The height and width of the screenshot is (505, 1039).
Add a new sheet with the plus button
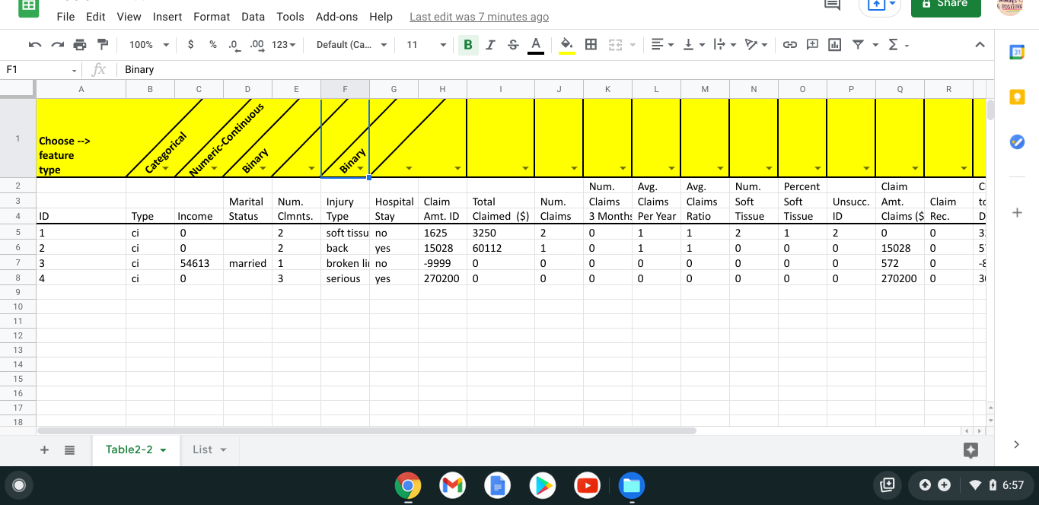click(x=44, y=449)
